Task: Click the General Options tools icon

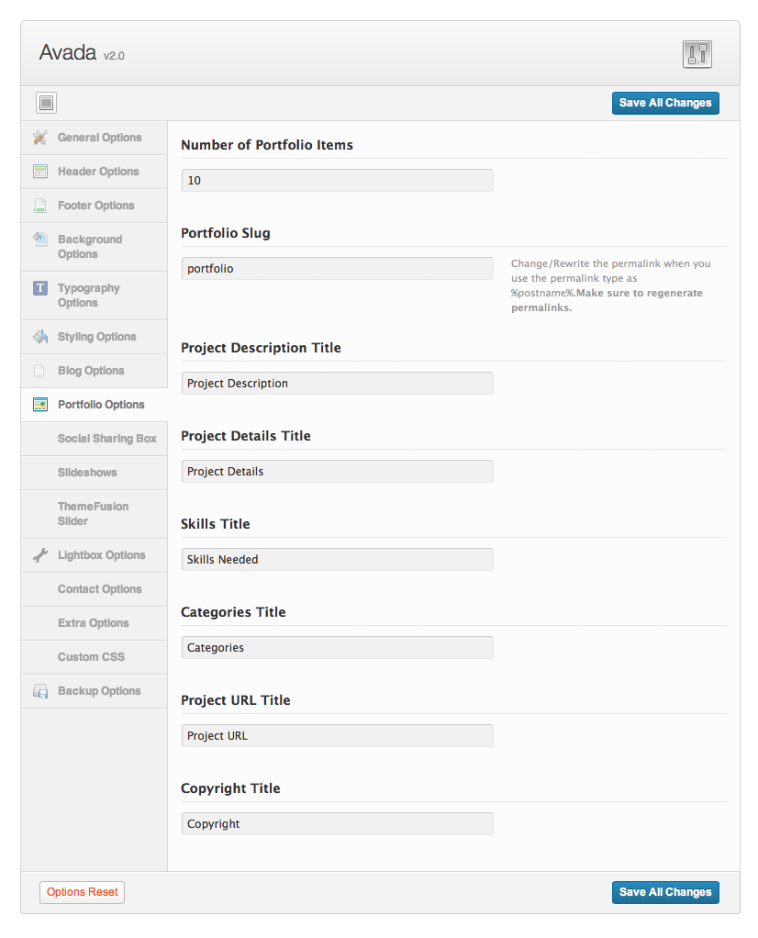Action: click(x=40, y=138)
